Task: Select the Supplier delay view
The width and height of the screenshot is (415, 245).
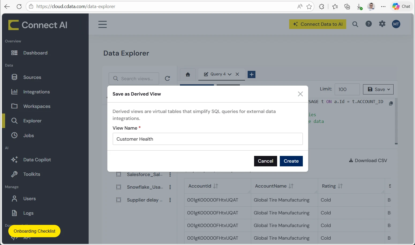Action: (x=145, y=200)
